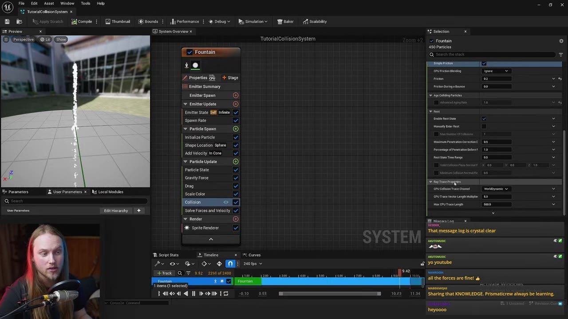Add a user parameter with the plus icon
The height and width of the screenshot is (319, 568).
pos(139,210)
